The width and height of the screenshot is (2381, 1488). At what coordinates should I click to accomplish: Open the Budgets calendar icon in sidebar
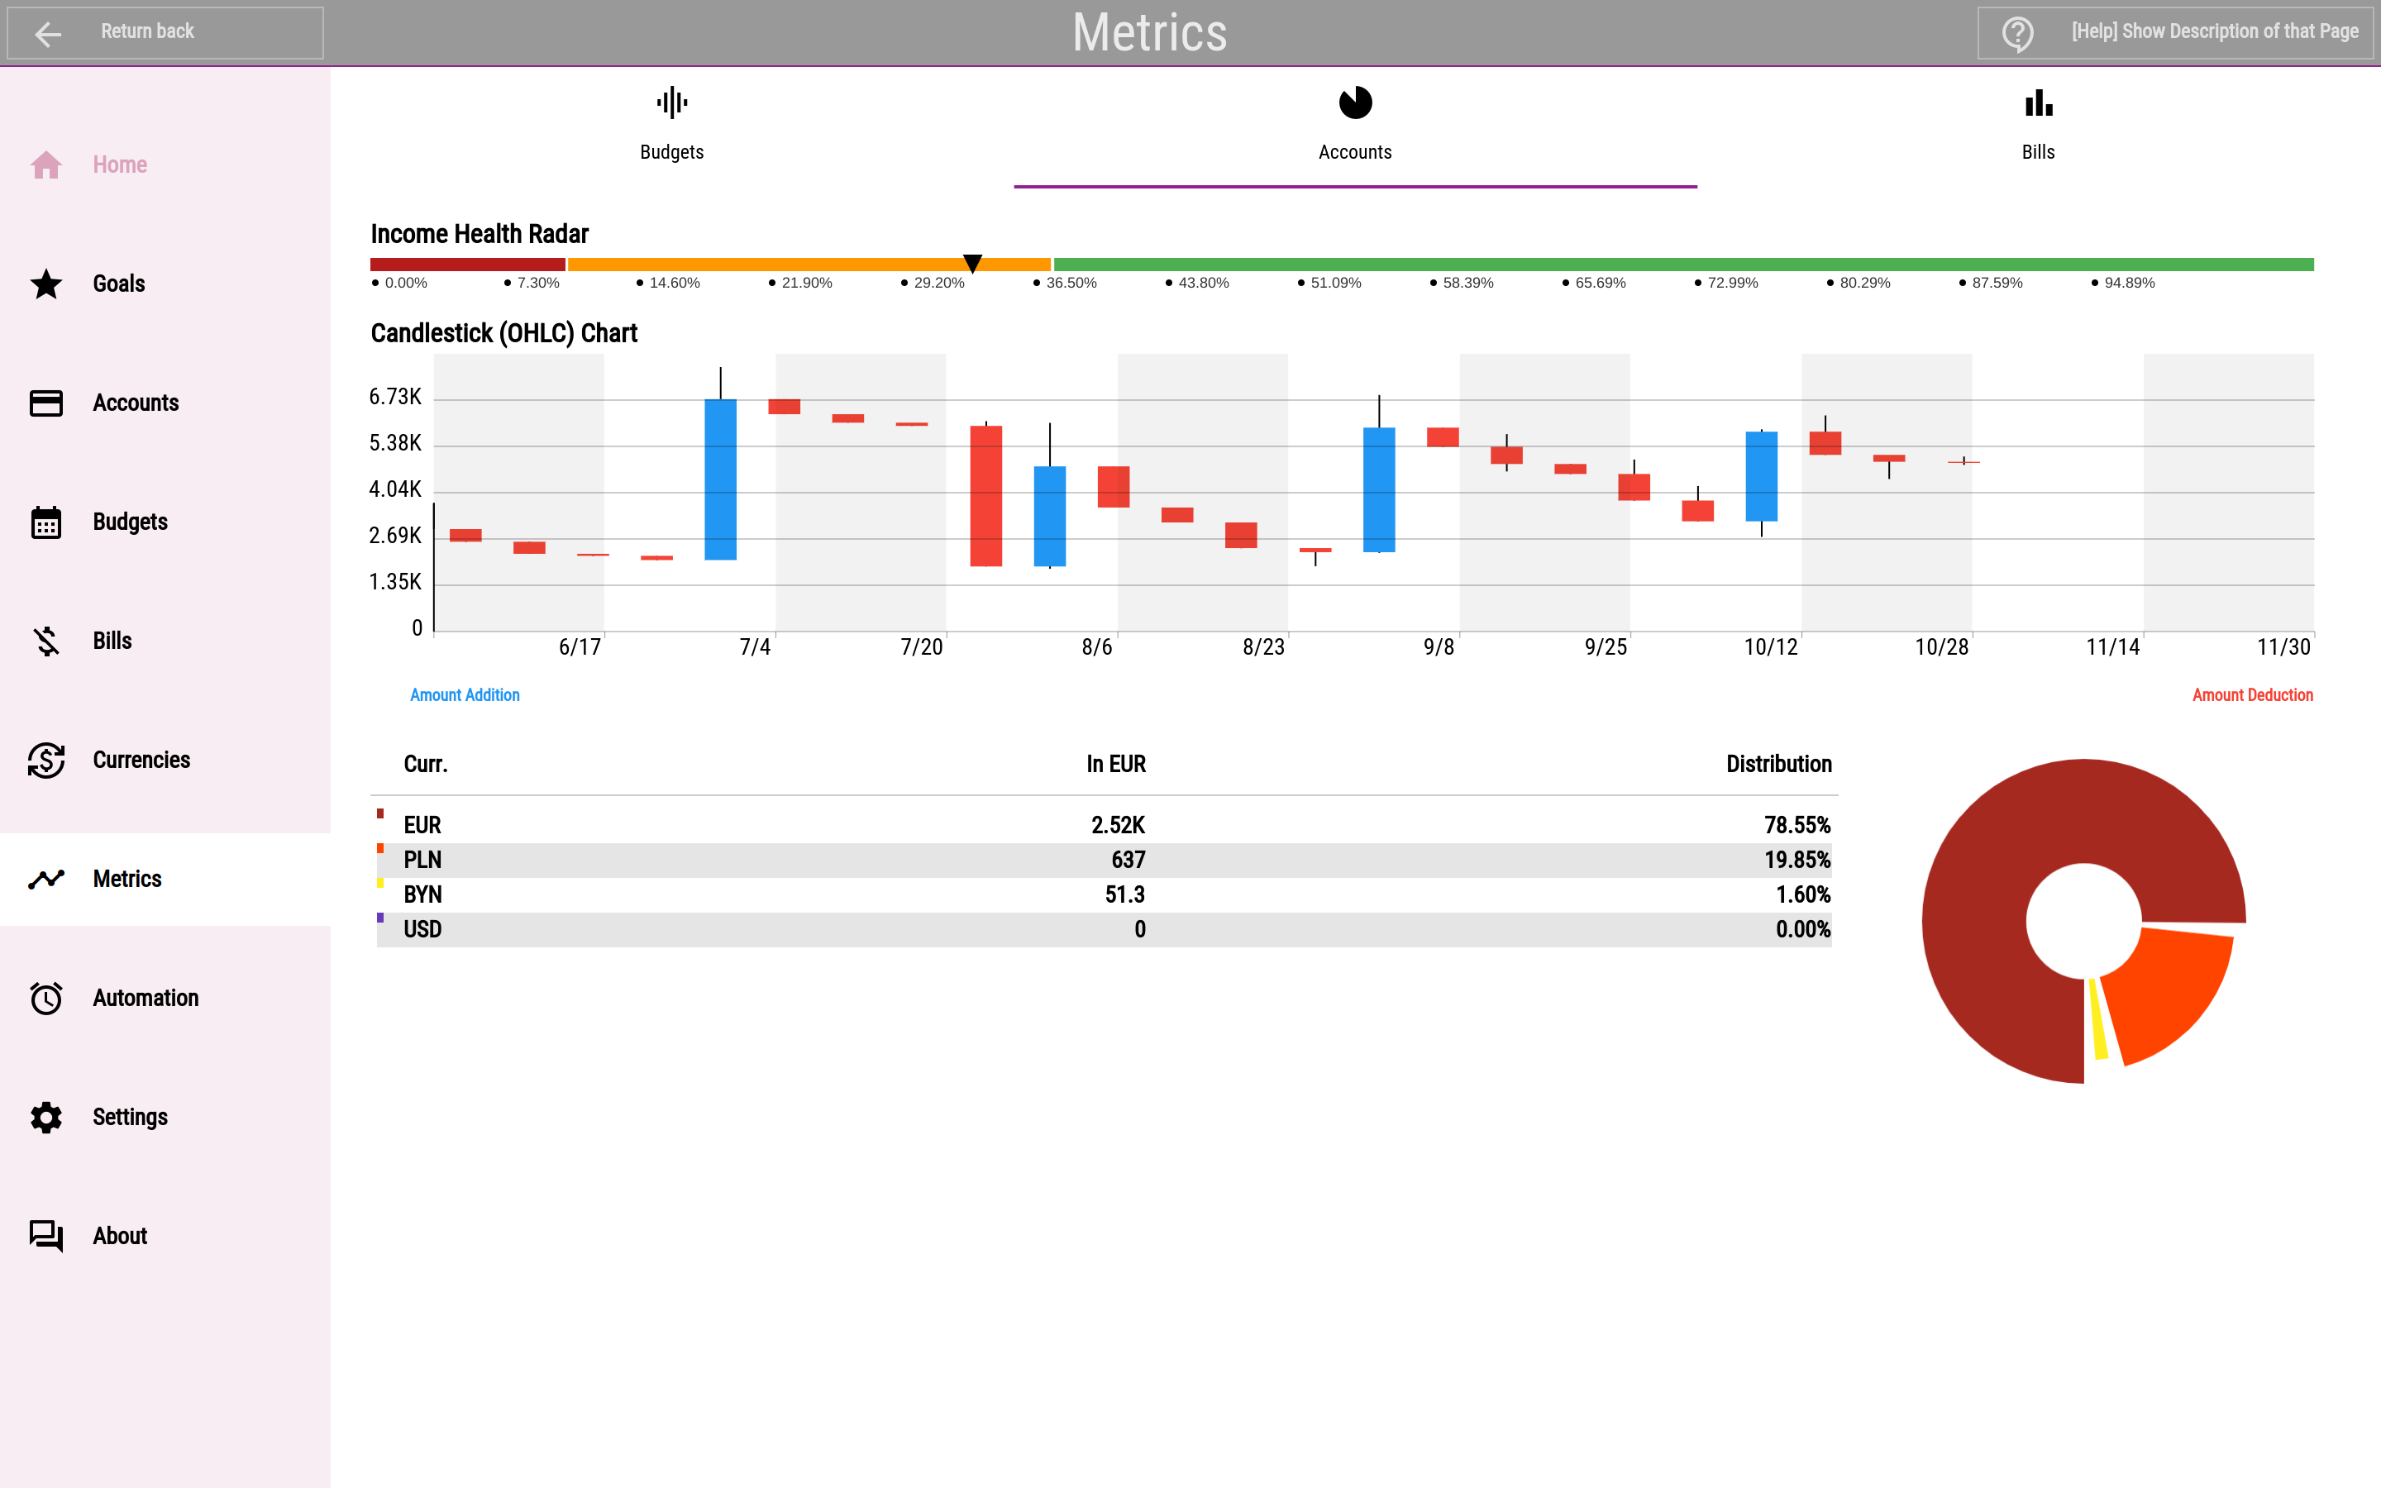[46, 522]
